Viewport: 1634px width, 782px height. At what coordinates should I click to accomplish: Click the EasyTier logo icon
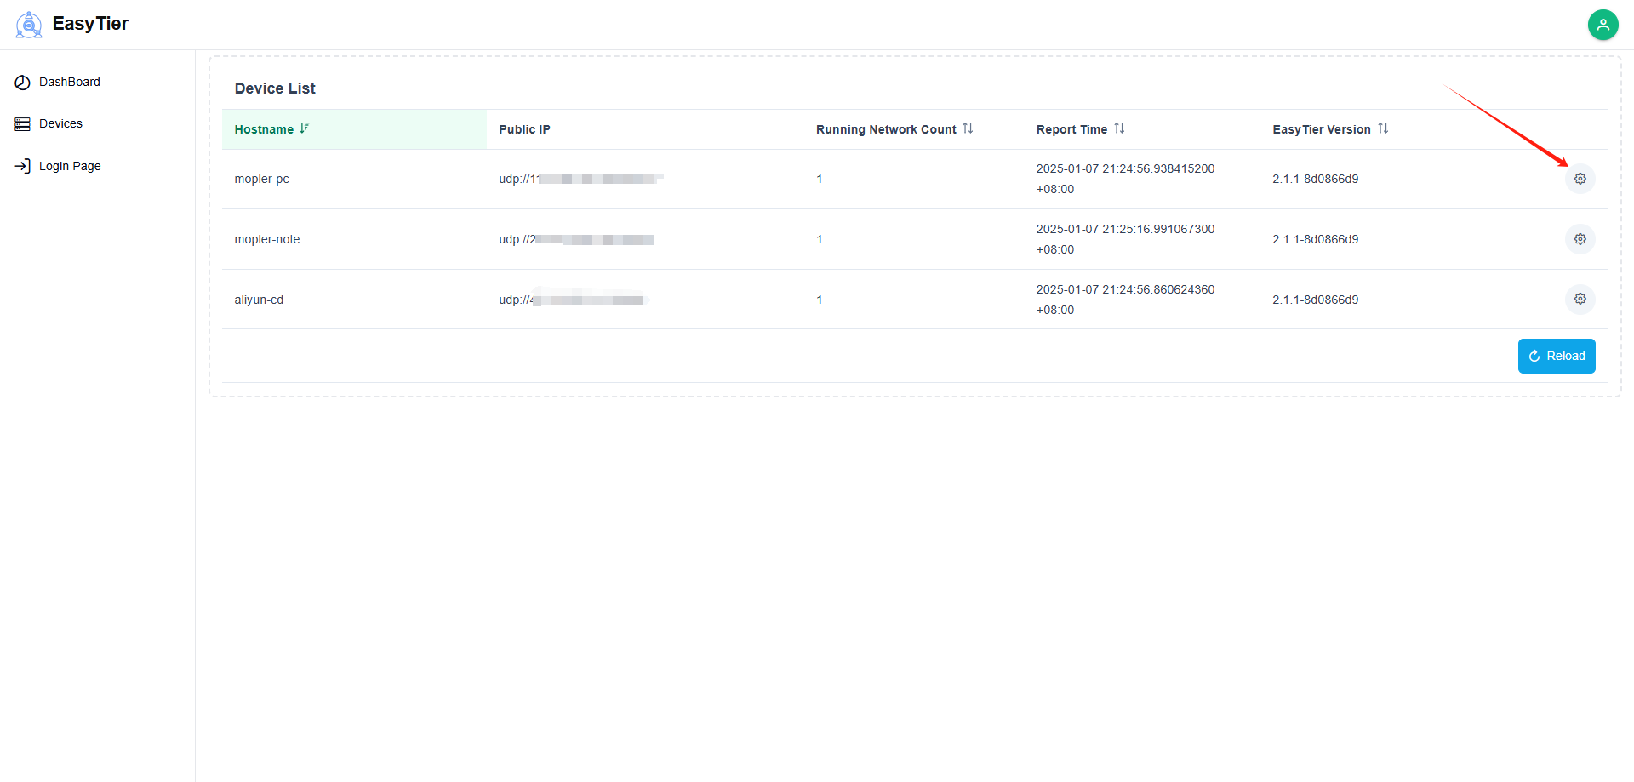pyautogui.click(x=29, y=25)
